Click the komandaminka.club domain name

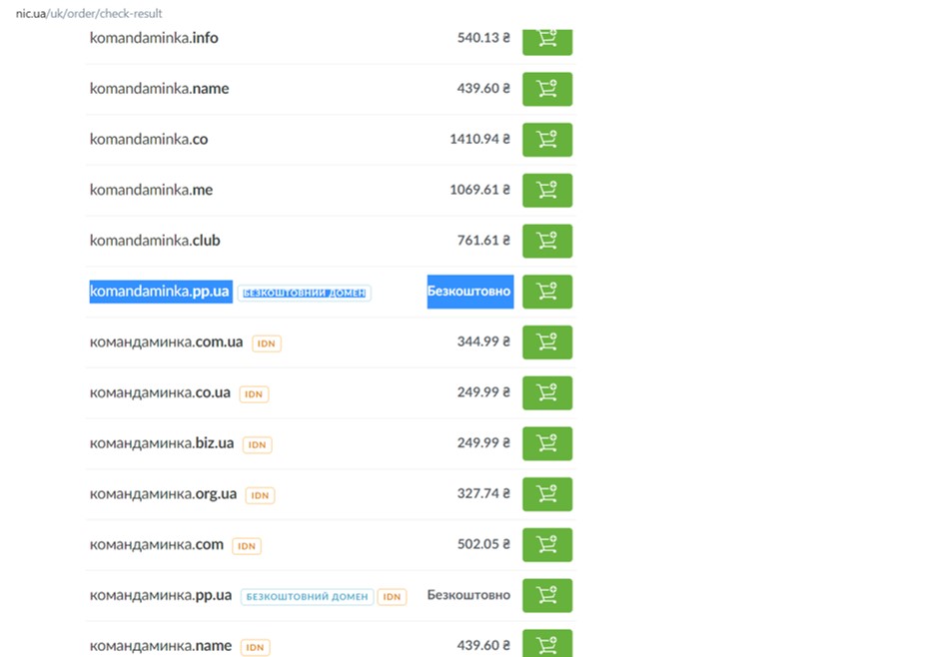click(x=155, y=241)
